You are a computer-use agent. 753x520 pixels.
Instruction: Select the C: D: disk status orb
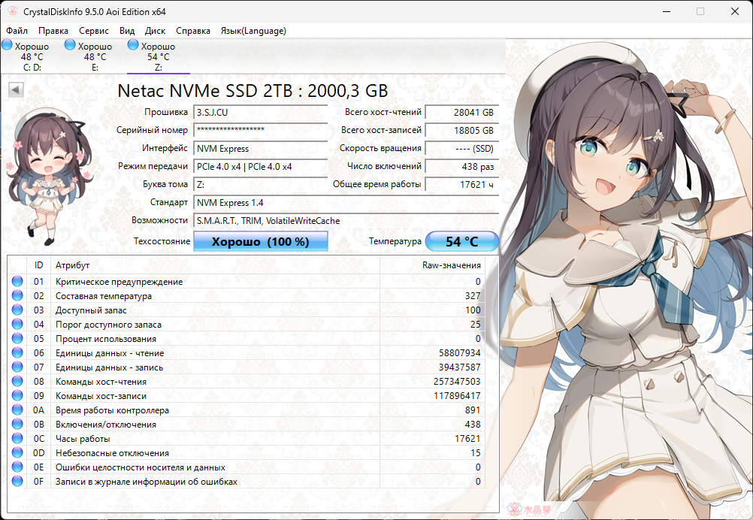(8, 46)
